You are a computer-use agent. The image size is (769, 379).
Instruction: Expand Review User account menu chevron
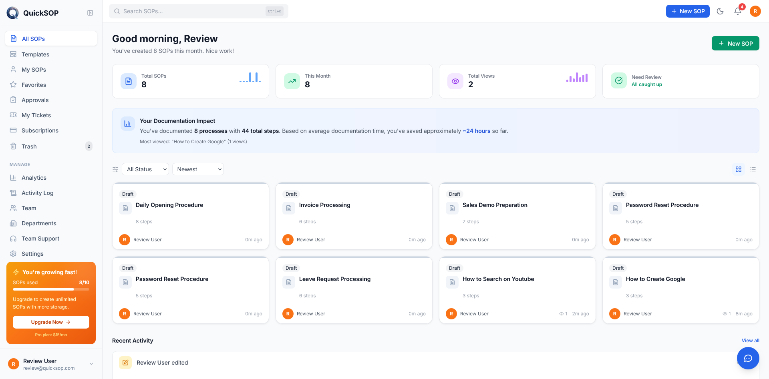click(91, 364)
